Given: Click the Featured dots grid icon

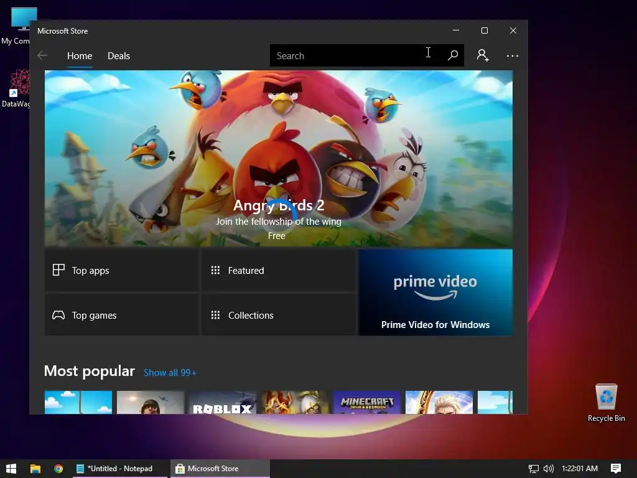Looking at the screenshot, I should pos(215,270).
